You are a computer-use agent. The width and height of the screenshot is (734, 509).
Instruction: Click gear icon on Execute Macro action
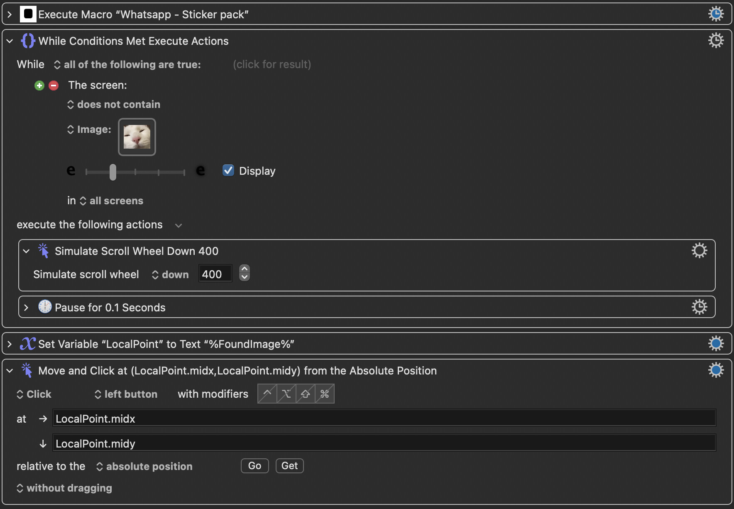(716, 14)
